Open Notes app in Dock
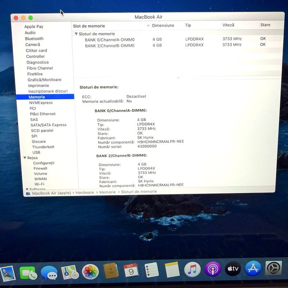288x288 pixels. (172, 269)
